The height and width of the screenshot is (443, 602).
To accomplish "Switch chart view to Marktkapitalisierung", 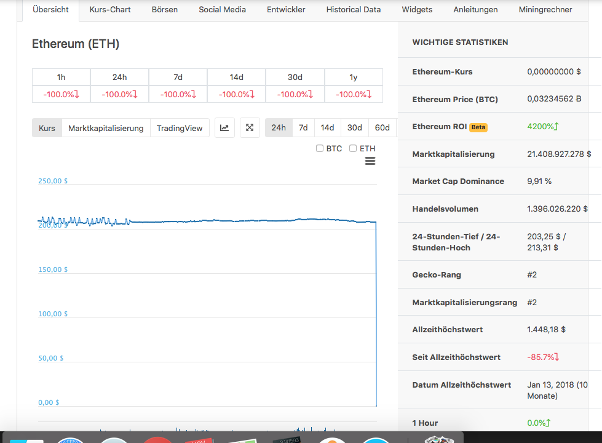I will click(x=105, y=127).
